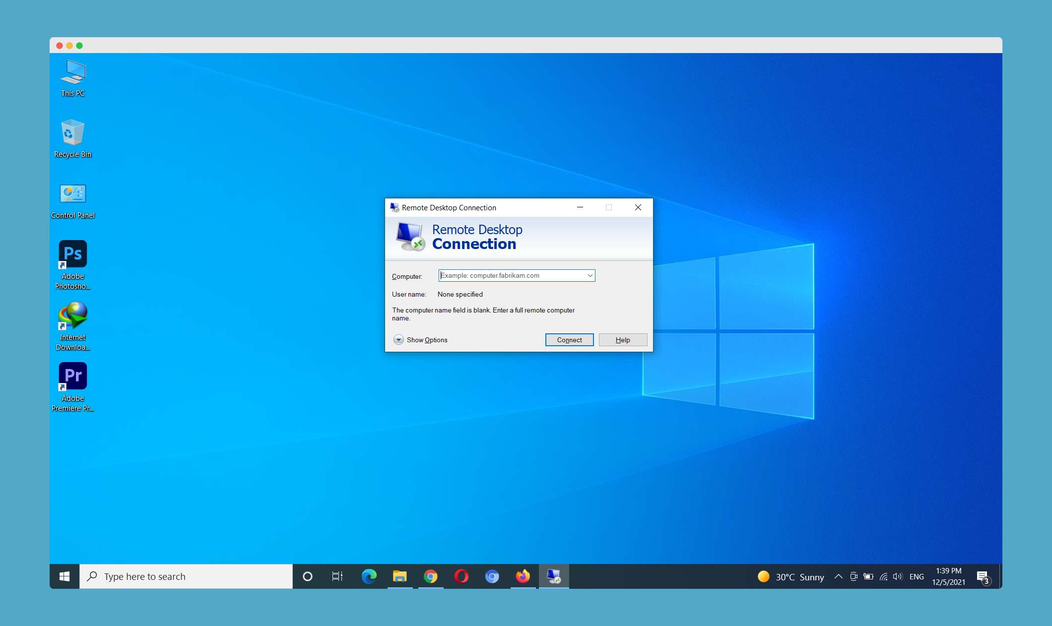Viewport: 1052px width, 626px height.
Task: Open the Windows Start menu
Action: click(65, 576)
